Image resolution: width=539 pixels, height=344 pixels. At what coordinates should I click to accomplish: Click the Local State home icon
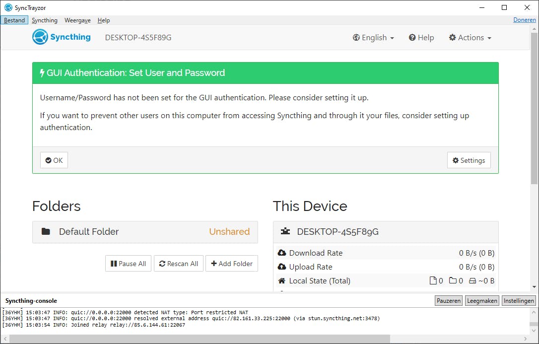pos(282,281)
